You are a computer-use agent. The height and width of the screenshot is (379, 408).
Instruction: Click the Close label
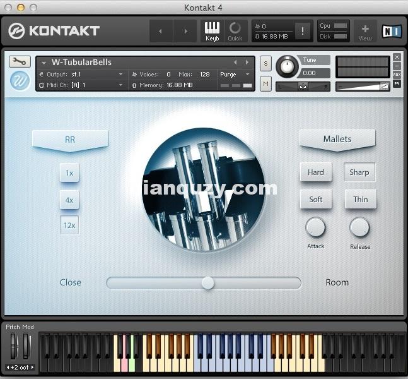71,282
